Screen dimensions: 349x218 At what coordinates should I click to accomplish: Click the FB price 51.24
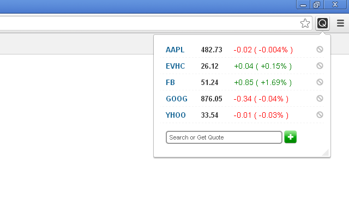[209, 82]
